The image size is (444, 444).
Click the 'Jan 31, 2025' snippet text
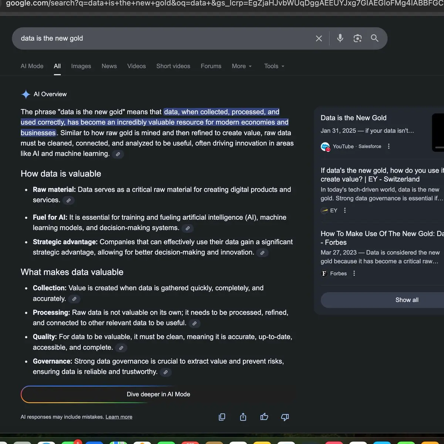click(367, 131)
